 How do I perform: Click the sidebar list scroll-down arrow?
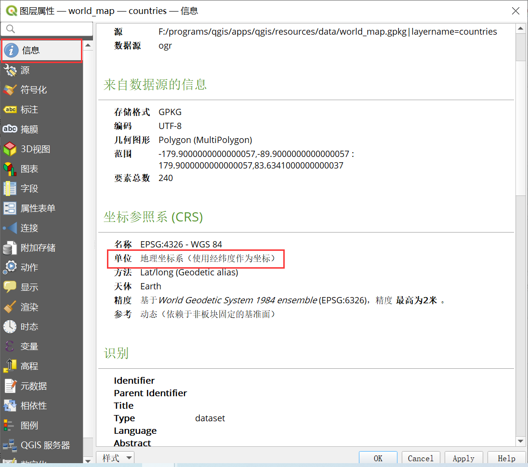(x=88, y=461)
